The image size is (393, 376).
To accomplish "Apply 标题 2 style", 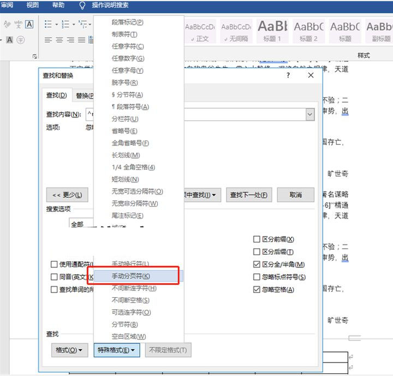I will pos(308,31).
